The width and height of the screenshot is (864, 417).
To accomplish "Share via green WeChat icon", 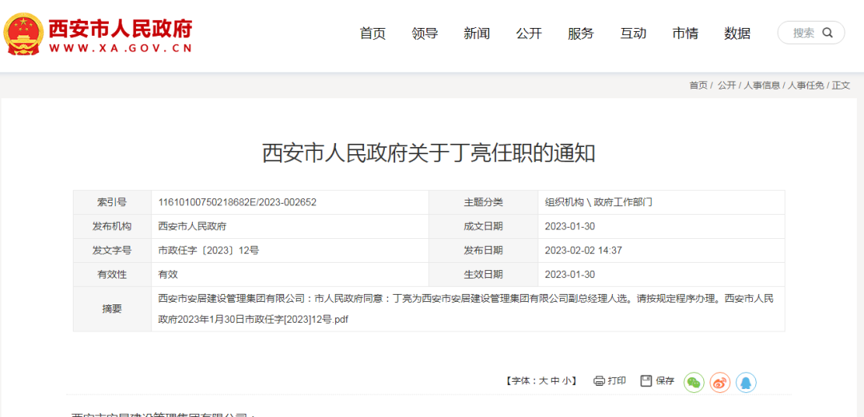I will [694, 383].
